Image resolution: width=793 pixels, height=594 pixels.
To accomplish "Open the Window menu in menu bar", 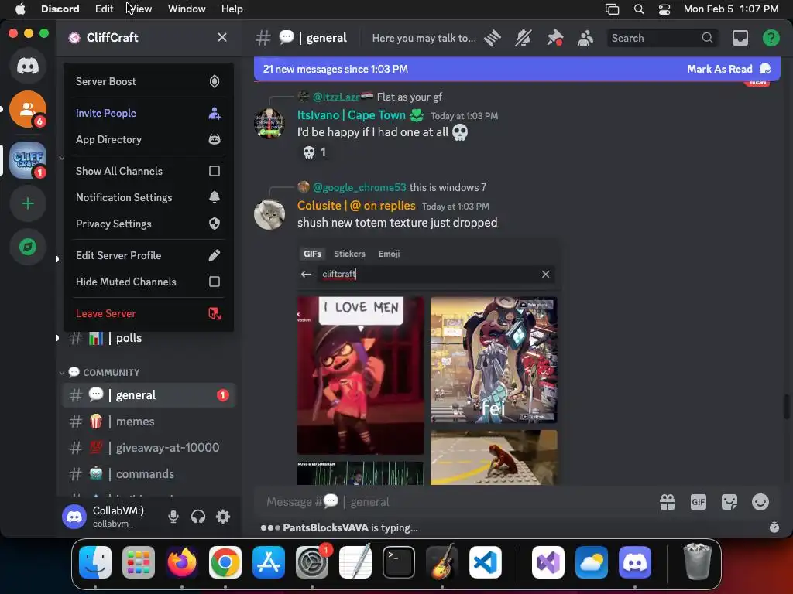I will 187,9.
